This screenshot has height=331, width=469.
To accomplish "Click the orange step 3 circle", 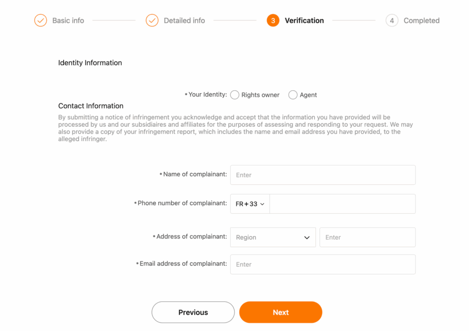I will (273, 20).
